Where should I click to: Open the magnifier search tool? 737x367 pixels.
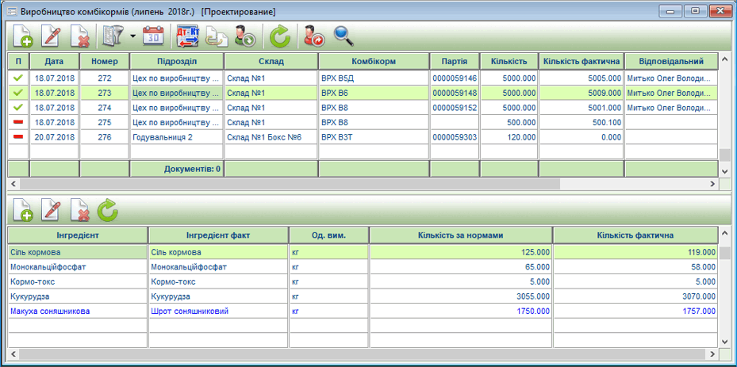click(343, 36)
